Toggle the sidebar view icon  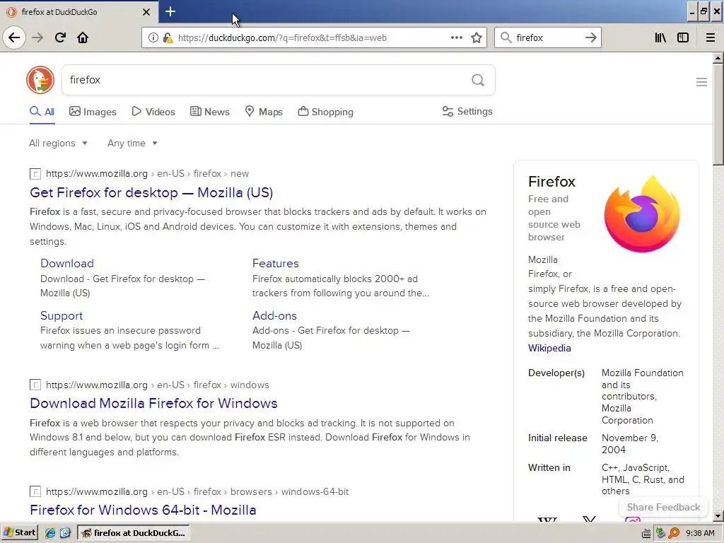[x=683, y=37]
